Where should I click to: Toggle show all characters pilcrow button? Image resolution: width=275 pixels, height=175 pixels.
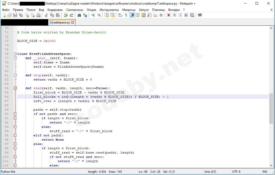coord(126,15)
